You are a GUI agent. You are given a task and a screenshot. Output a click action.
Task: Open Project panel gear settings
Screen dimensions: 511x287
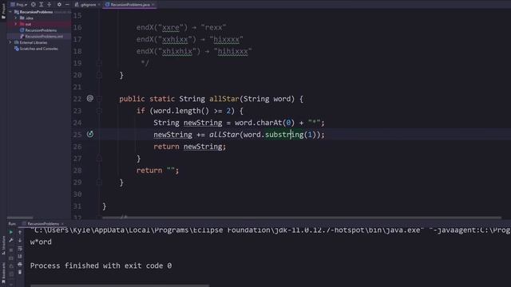tap(59, 5)
